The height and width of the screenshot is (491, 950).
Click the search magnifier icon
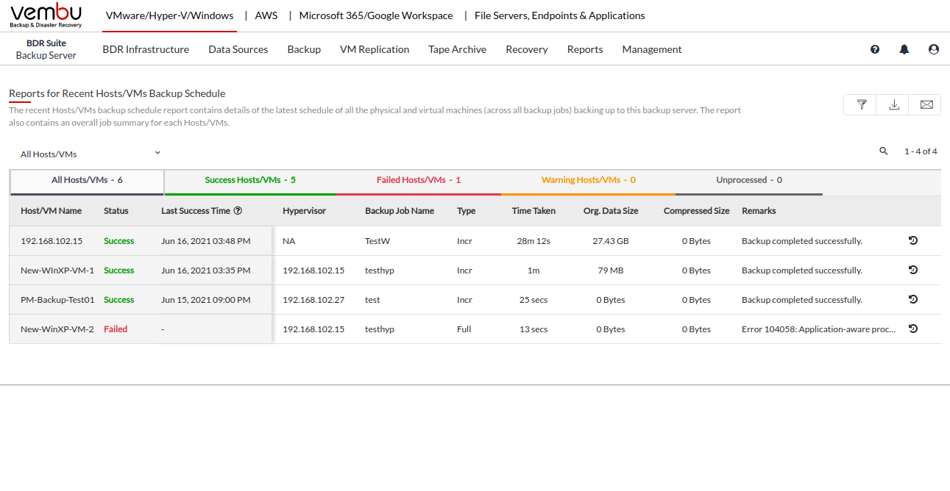[884, 151]
